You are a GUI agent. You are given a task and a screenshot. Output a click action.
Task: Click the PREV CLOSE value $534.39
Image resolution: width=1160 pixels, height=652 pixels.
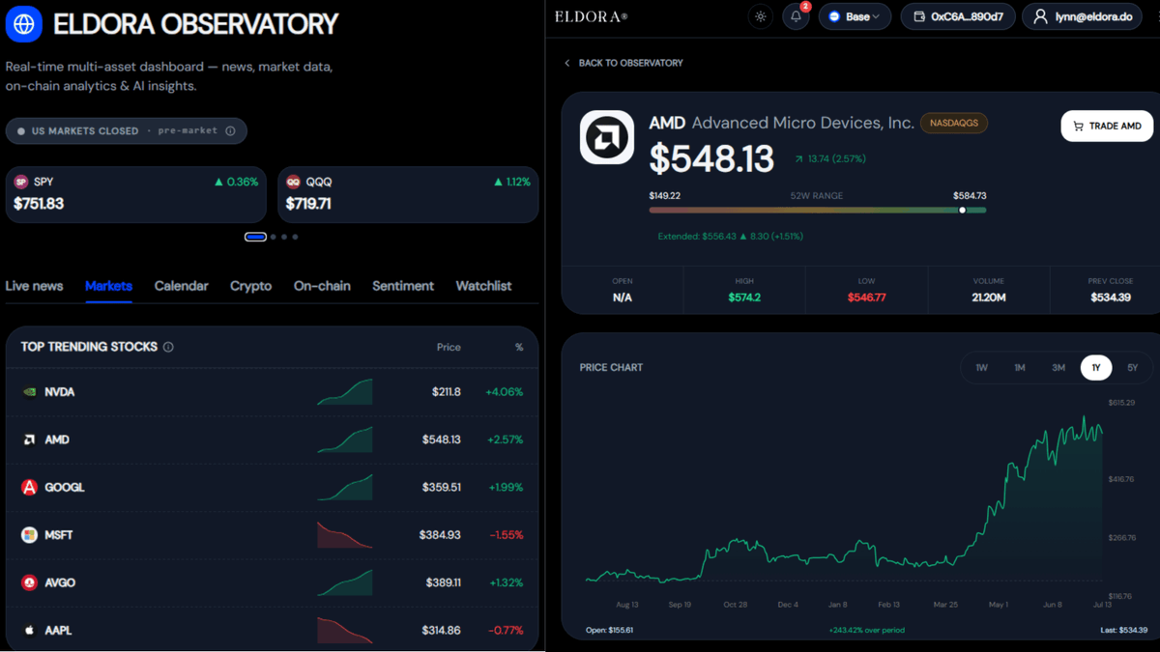click(1111, 298)
